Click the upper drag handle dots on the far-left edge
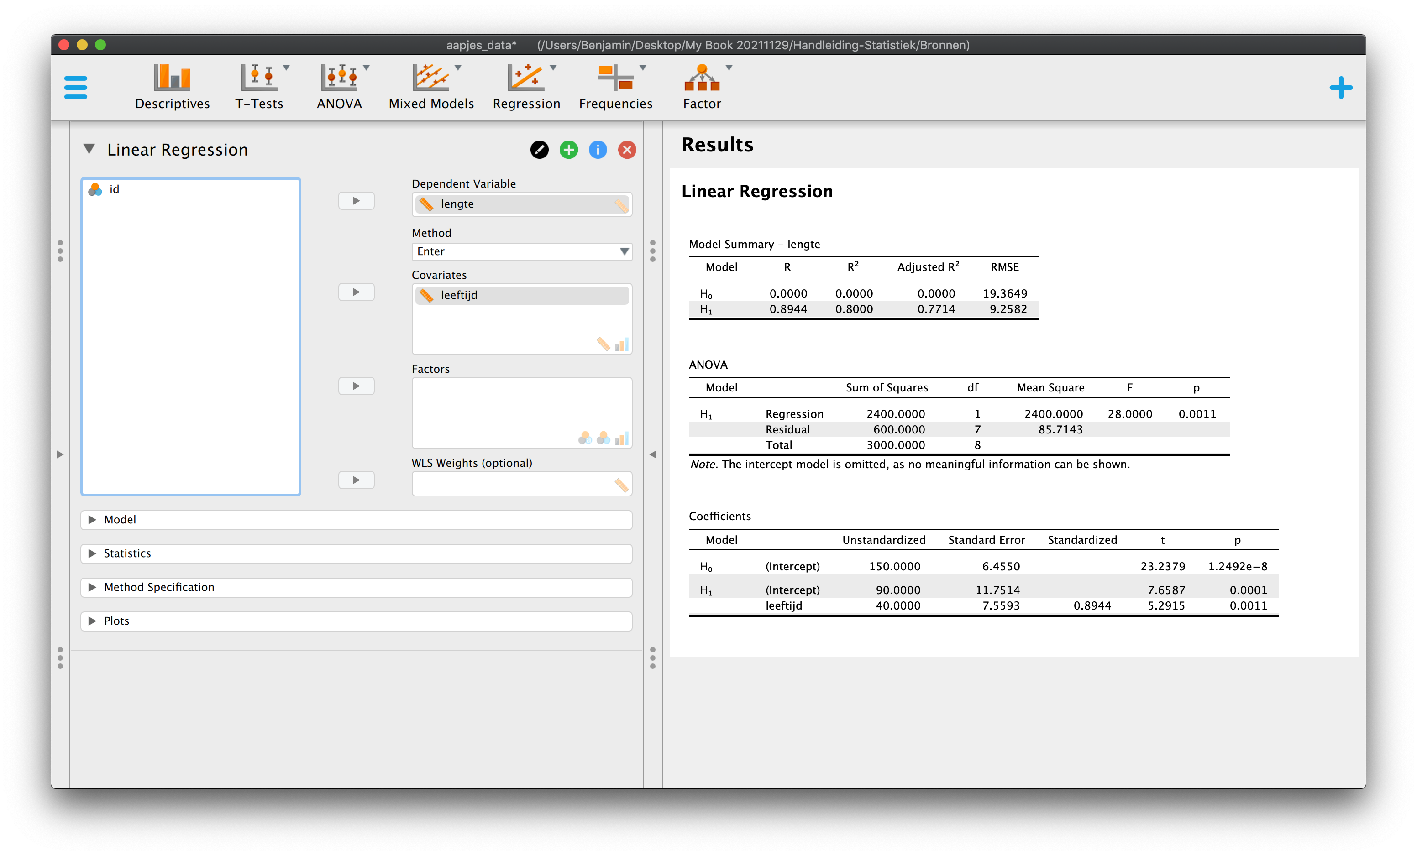 60,251
